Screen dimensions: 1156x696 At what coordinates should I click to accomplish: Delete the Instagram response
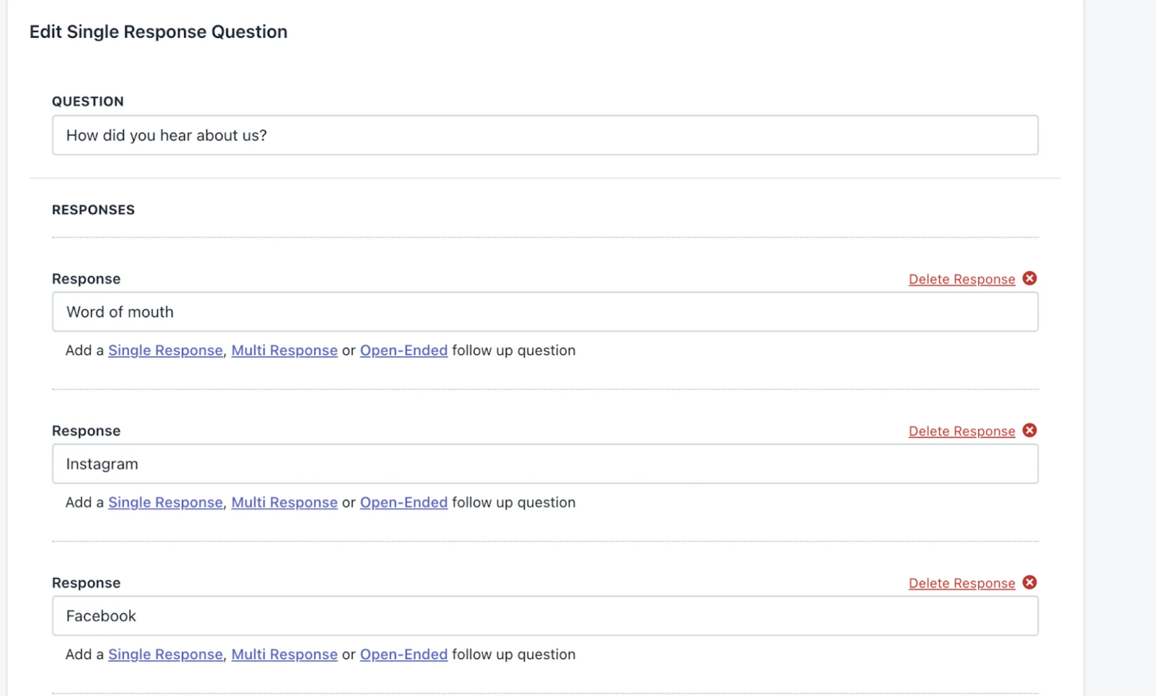pos(961,430)
